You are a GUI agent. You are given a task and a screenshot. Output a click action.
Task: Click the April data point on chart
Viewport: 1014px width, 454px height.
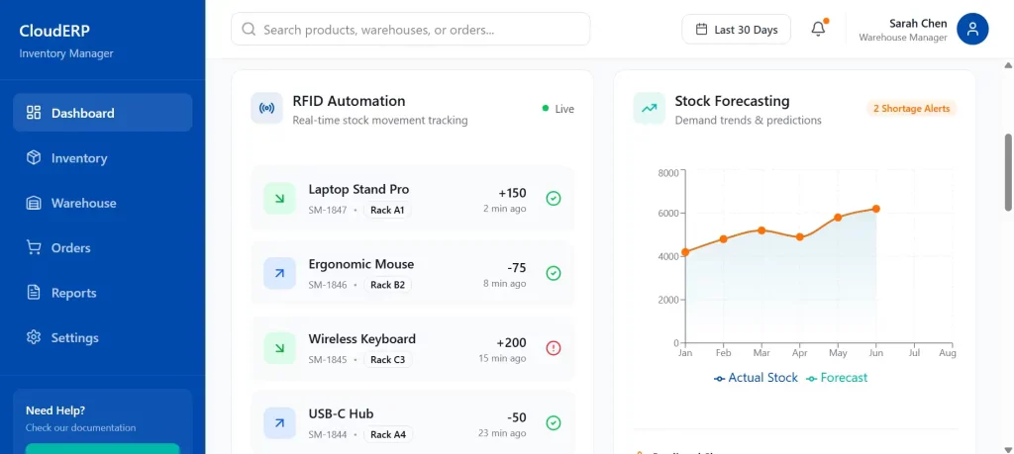point(800,237)
